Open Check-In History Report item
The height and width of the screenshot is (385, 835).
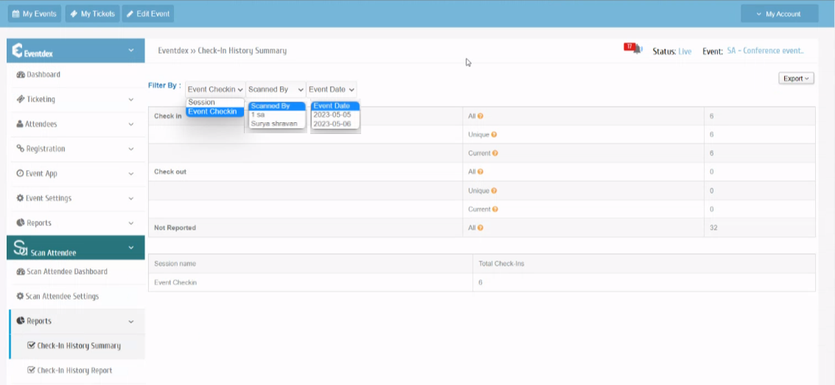(x=74, y=370)
